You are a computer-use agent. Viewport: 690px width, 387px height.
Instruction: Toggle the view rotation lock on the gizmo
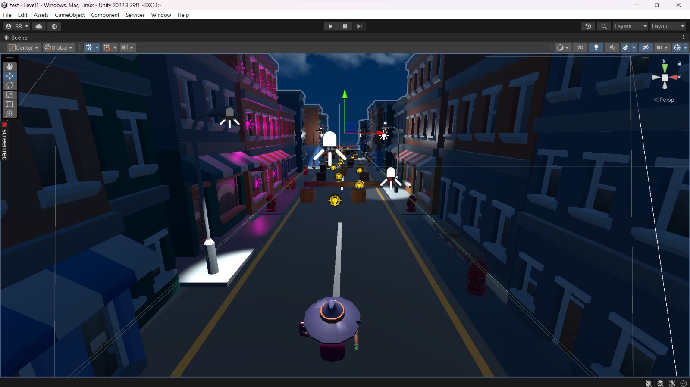click(x=679, y=63)
